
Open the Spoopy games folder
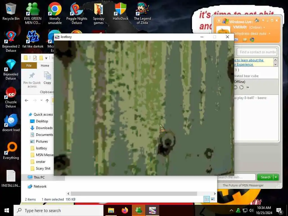click(x=99, y=14)
